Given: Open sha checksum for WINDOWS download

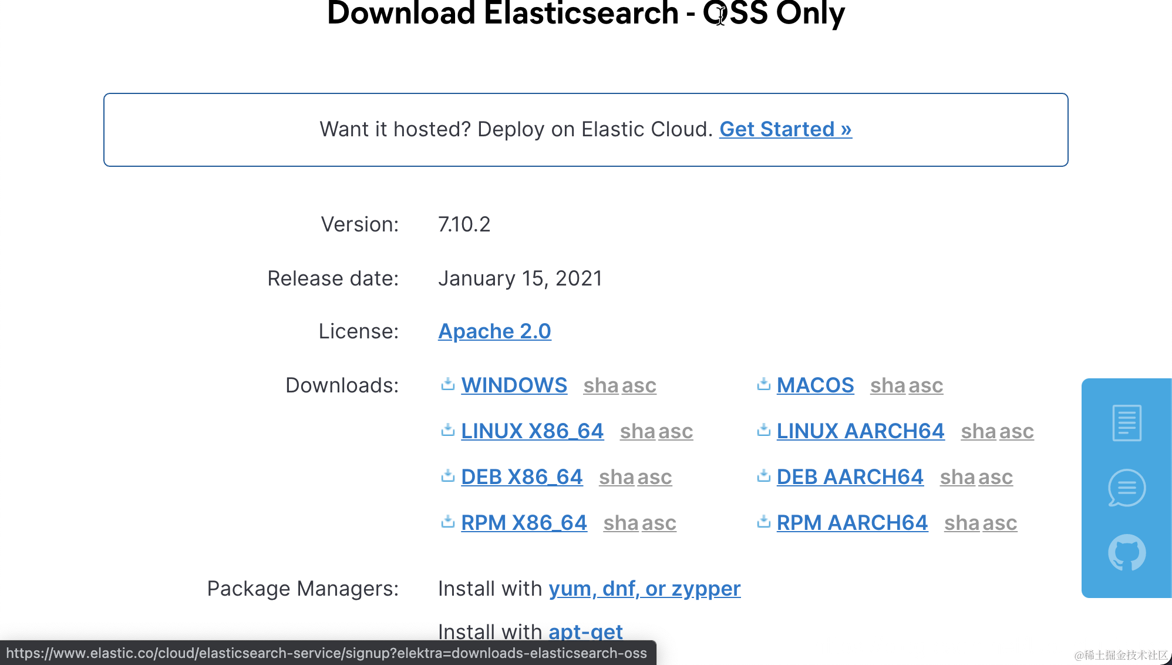Looking at the screenshot, I should click(601, 386).
